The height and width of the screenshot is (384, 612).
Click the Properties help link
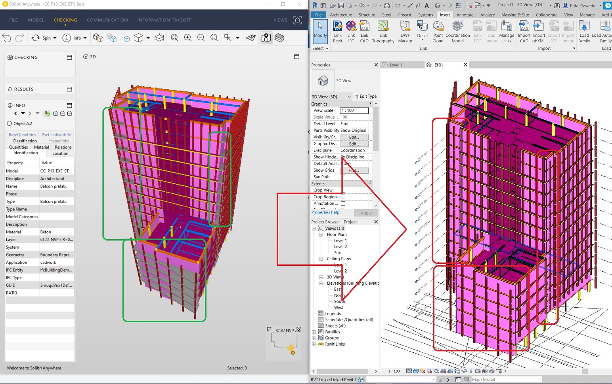325,212
